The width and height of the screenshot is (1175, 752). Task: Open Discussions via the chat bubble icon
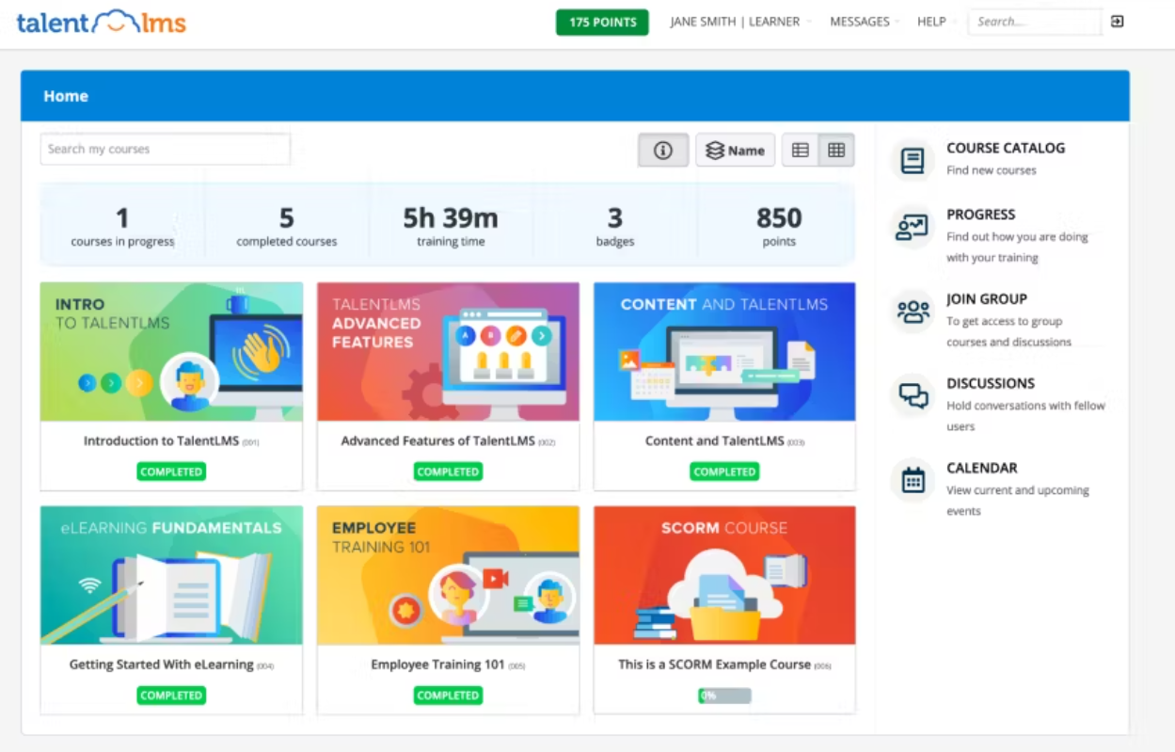click(x=911, y=394)
